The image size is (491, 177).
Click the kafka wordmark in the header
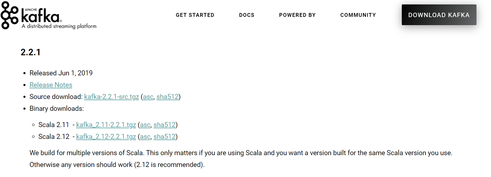click(40, 16)
